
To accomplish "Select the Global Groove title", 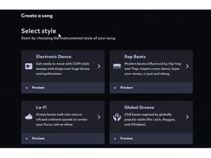I will (x=139, y=107).
